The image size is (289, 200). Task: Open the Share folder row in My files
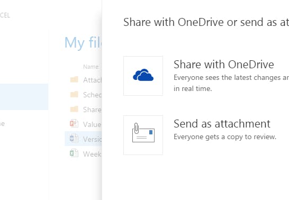click(83, 110)
